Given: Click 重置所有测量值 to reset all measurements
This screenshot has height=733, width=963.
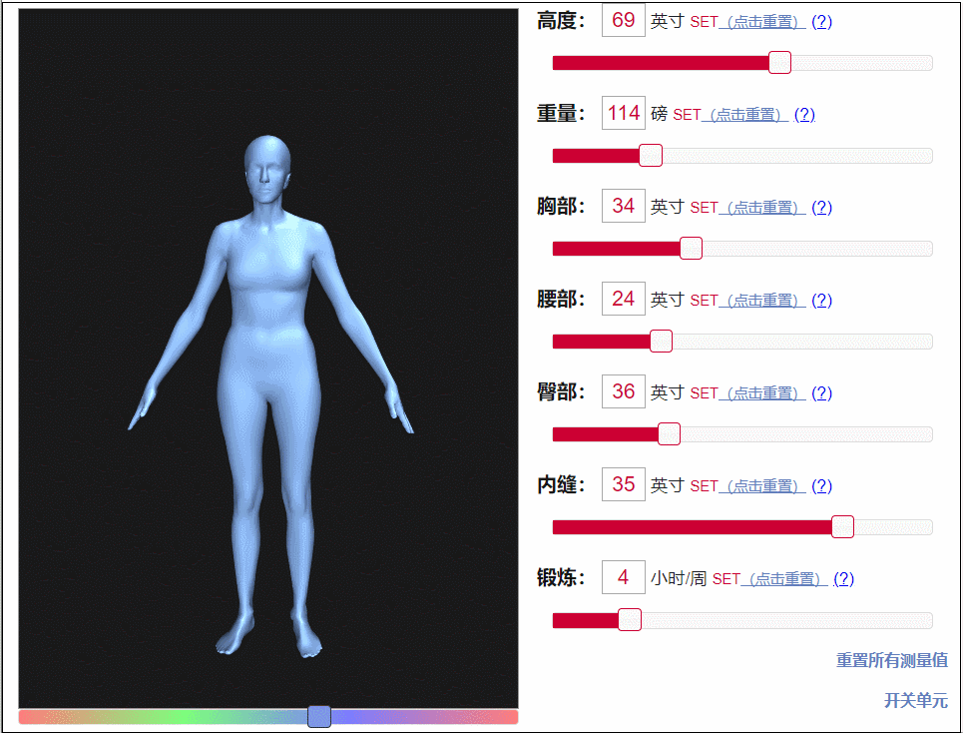Looking at the screenshot, I should coord(891,660).
